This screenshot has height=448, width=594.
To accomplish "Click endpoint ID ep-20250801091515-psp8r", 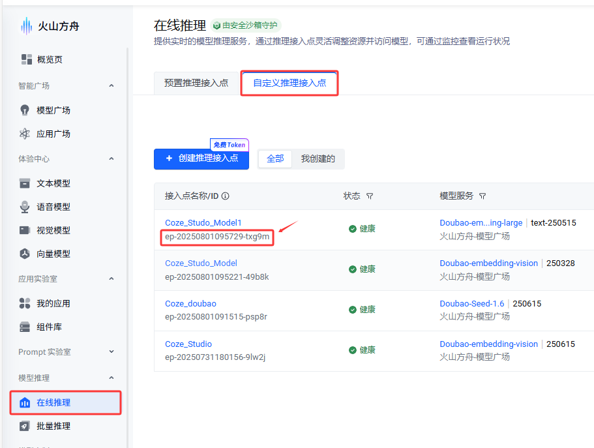I will 216,317.
